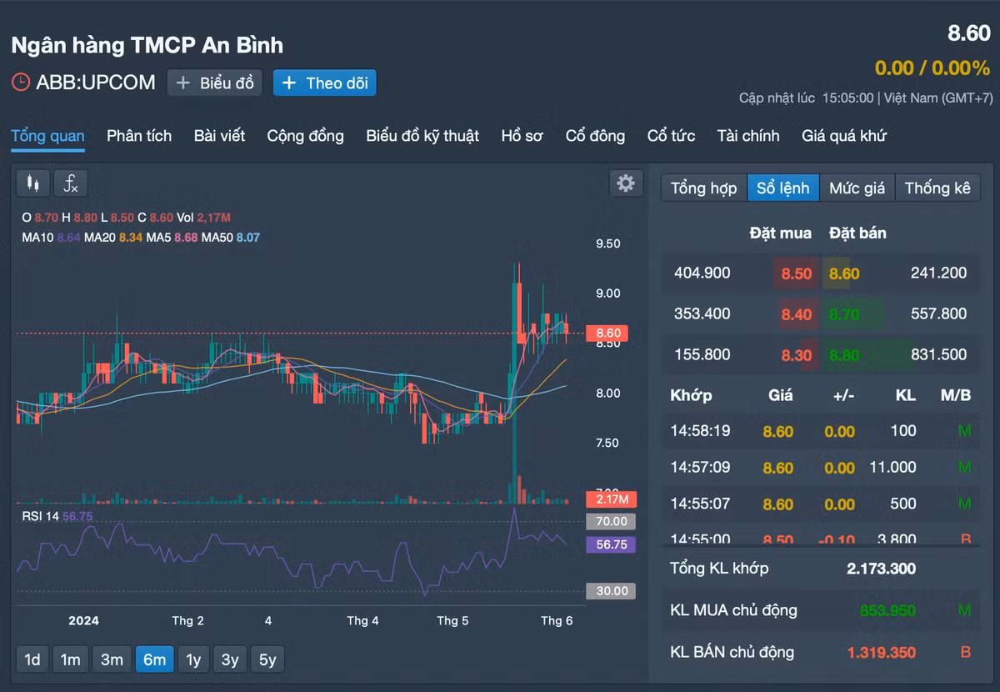Click active sell volume 1.319.350
Screen dimensions: 1000x692
pyautogui.click(x=881, y=652)
